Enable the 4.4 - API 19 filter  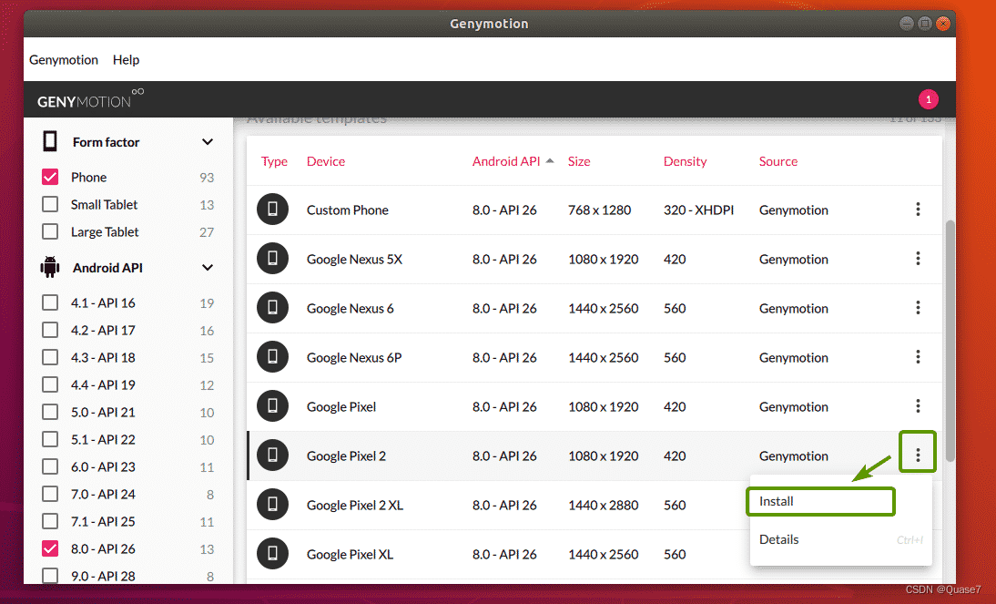tap(50, 384)
